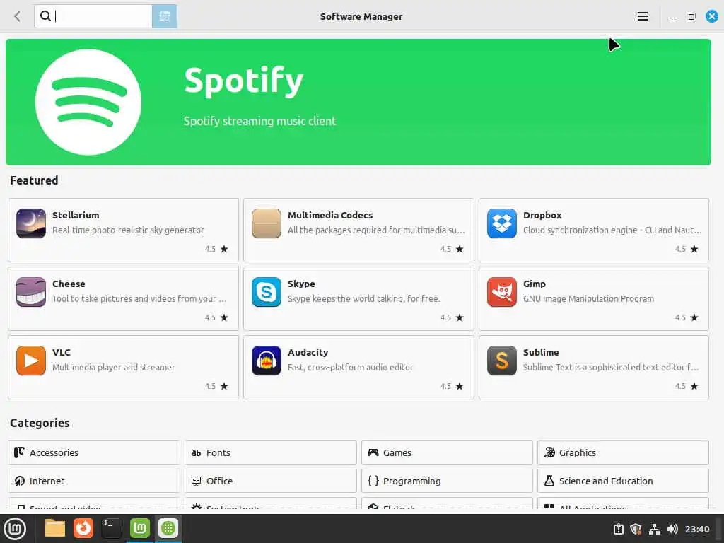Select the Audacity headphones icon
724x543 pixels.
pyautogui.click(x=267, y=361)
